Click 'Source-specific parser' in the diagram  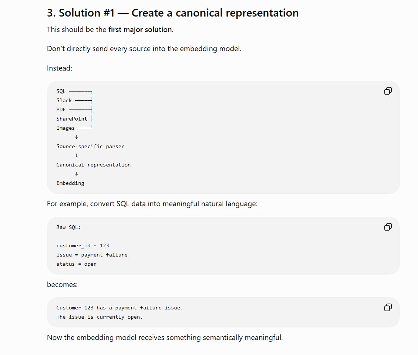(90, 146)
